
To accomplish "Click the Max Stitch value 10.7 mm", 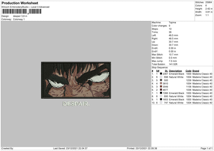I will click(173, 54).
